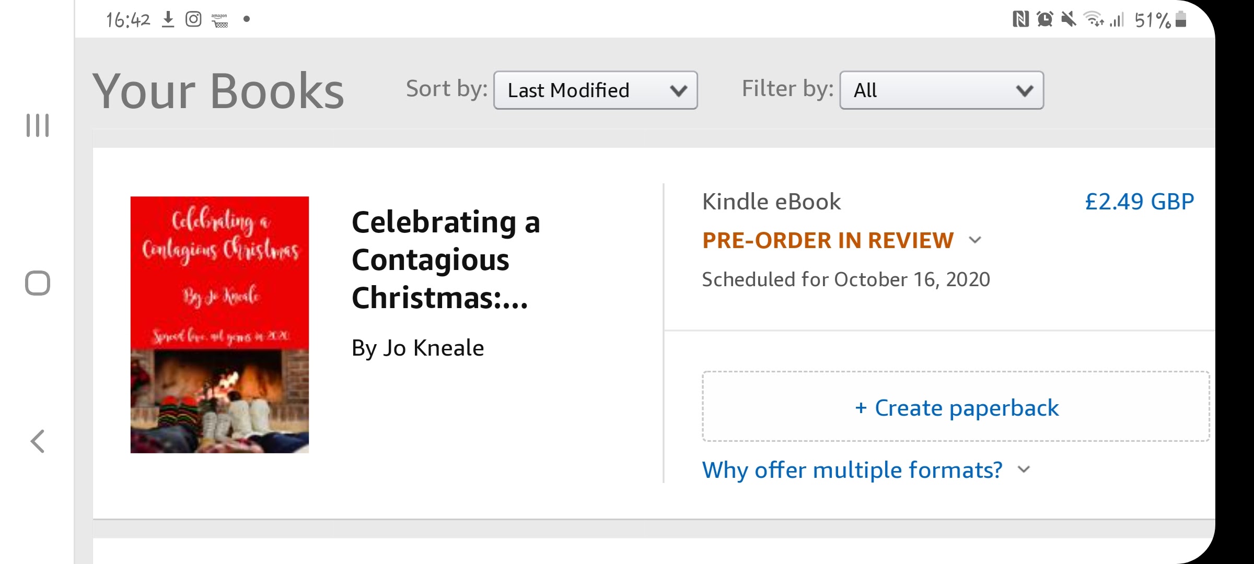Expand the Pre-order in Review status chevron

coord(974,240)
